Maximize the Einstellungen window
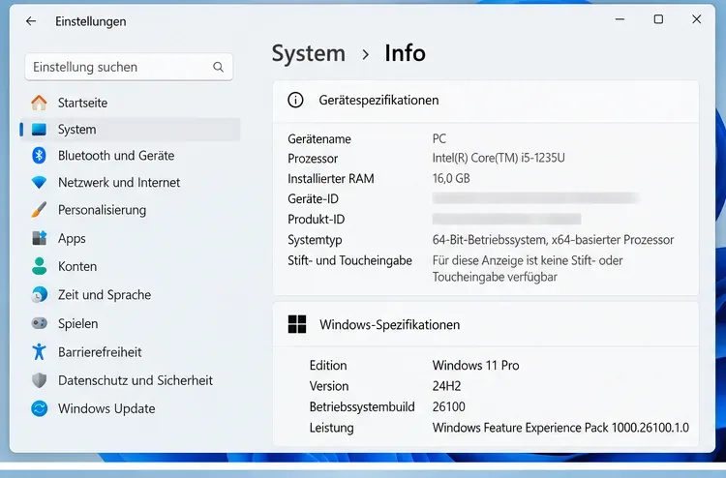Viewport: 726px width, 478px height. coord(658,19)
